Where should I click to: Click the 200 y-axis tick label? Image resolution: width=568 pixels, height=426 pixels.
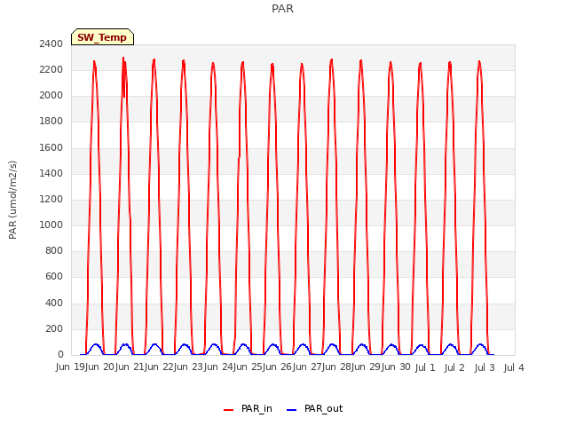coord(54,329)
